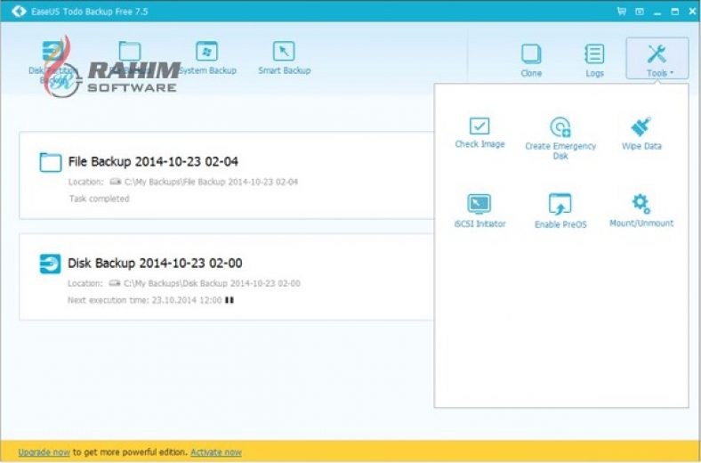Screen dimensions: 701x463
Task: Click the 'Next execution time' text
Action: [x=144, y=300]
